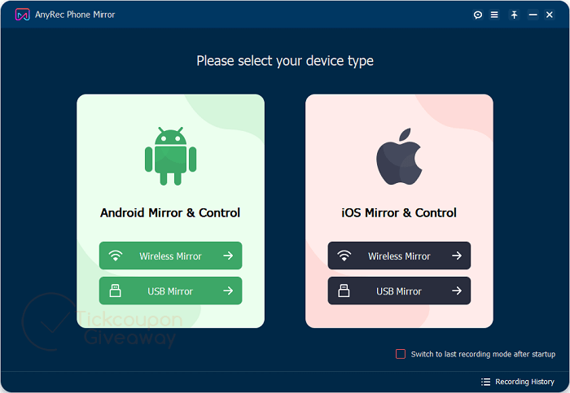Image resolution: width=570 pixels, height=393 pixels.
Task: Click the 'Android Mirror & Control' heading
Action: click(170, 213)
